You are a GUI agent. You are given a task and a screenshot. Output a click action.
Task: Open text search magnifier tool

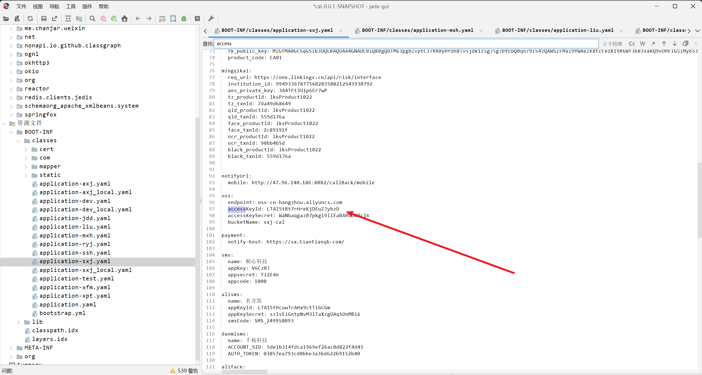coord(92,19)
